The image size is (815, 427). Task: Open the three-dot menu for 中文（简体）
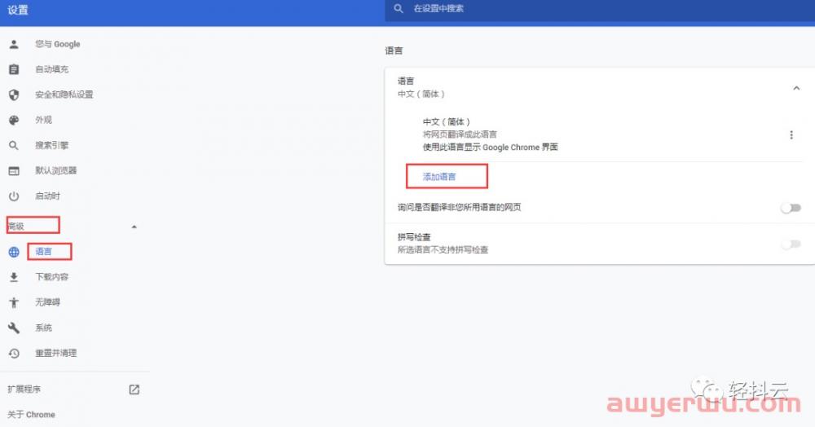791,135
